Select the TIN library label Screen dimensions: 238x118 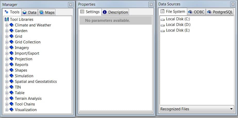point(18,87)
